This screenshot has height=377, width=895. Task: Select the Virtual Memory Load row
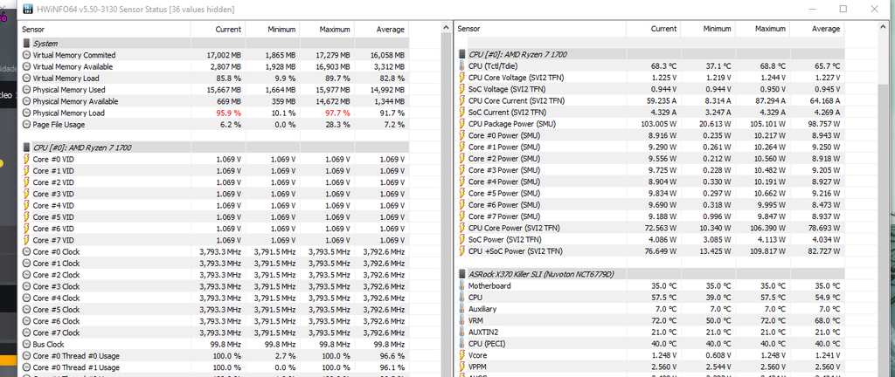tap(214, 78)
